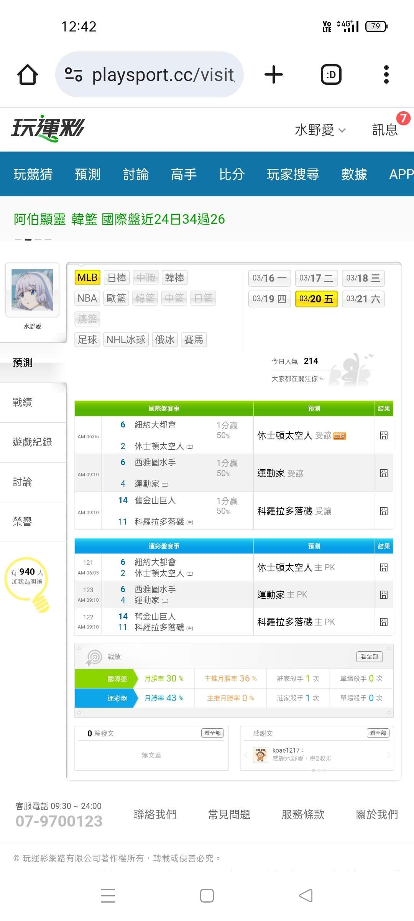414x921 pixels.
Task: Open 關於我們 footer link
Action: pyautogui.click(x=377, y=814)
